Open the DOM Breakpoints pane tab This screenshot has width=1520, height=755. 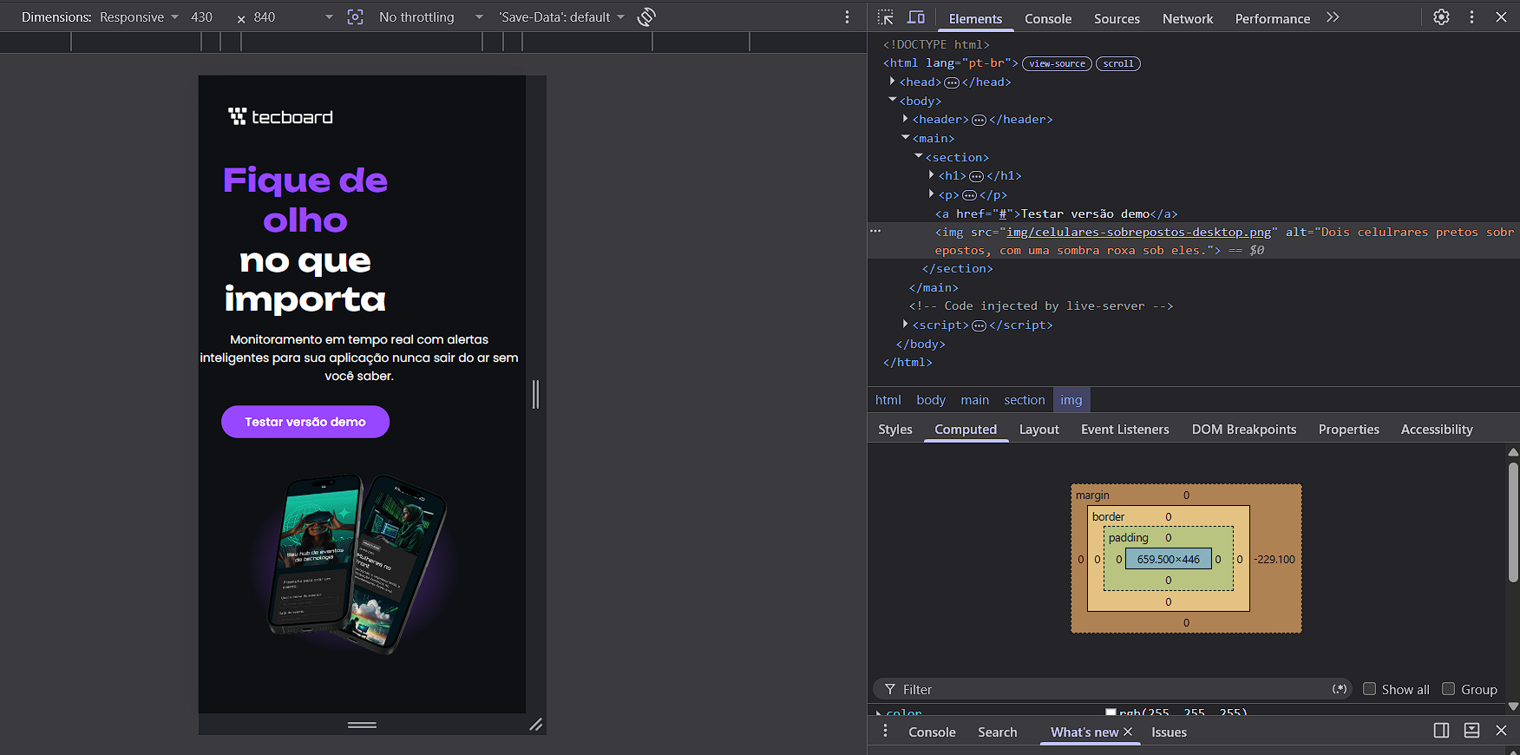click(1243, 429)
